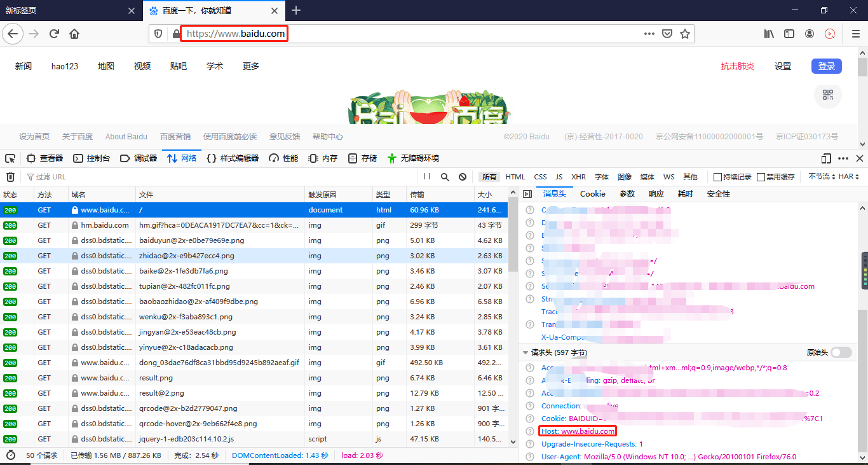The image size is (868, 465).
Task: Activate the devtools element picker icon
Action: tap(10, 158)
